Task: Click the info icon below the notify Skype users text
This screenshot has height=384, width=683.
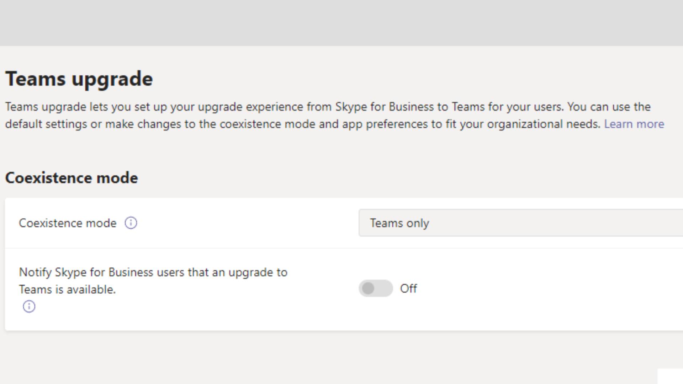Action: (29, 306)
